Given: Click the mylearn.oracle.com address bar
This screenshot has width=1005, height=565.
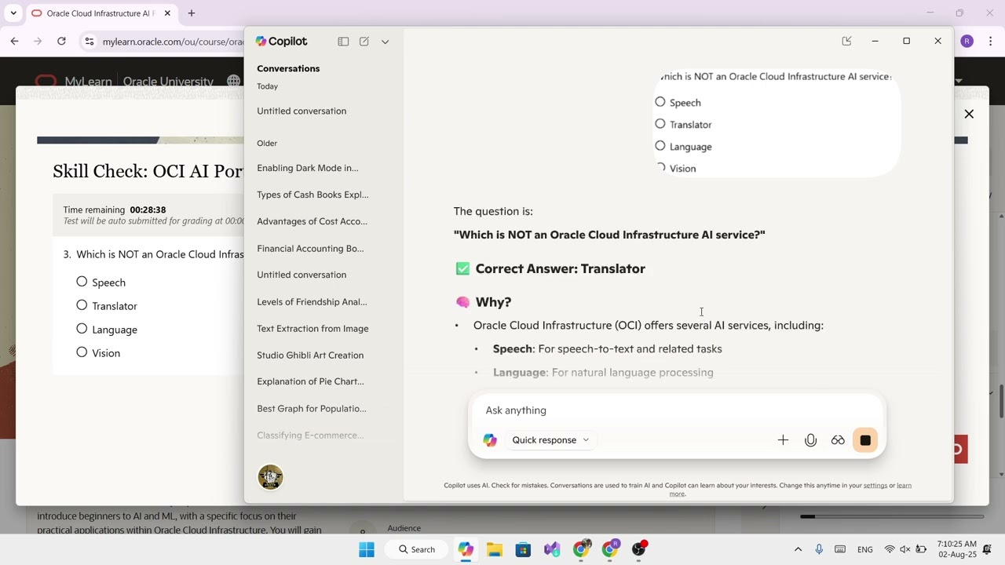Looking at the screenshot, I should pyautogui.click(x=173, y=42).
